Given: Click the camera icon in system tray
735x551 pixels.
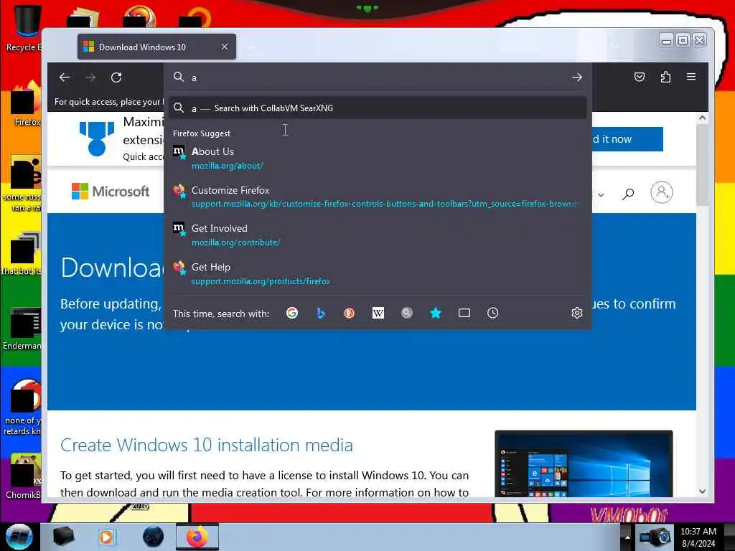Looking at the screenshot, I should tap(655, 537).
